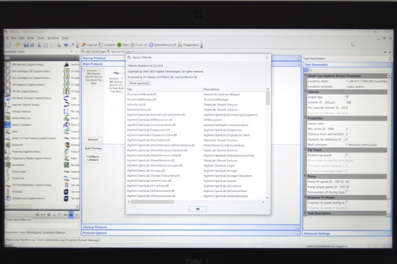Click the All category filter button
Screen dimensions: 397x264
point(71,215)
